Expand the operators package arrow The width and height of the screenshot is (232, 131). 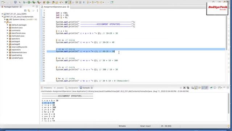[8, 39]
